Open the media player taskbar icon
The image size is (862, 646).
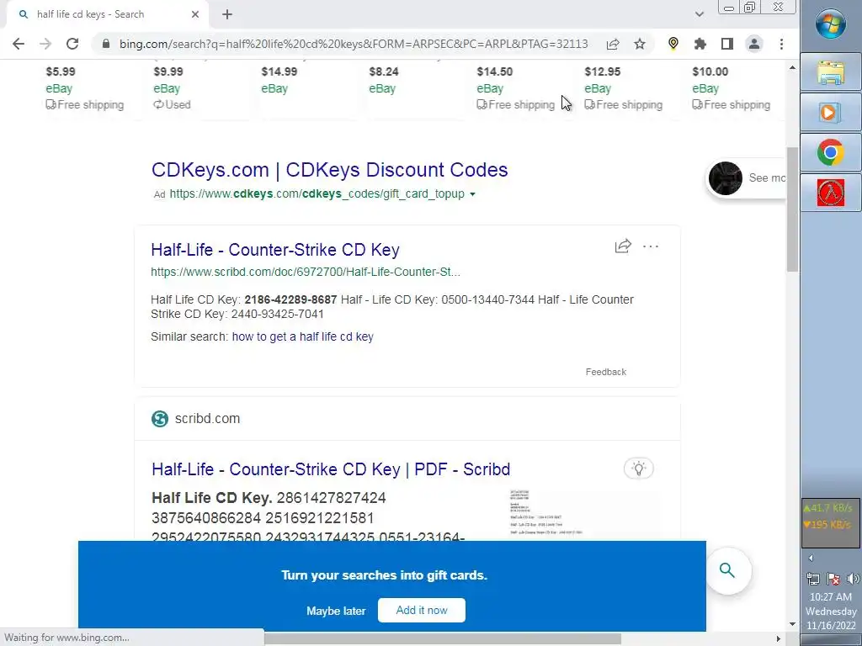coord(831,112)
